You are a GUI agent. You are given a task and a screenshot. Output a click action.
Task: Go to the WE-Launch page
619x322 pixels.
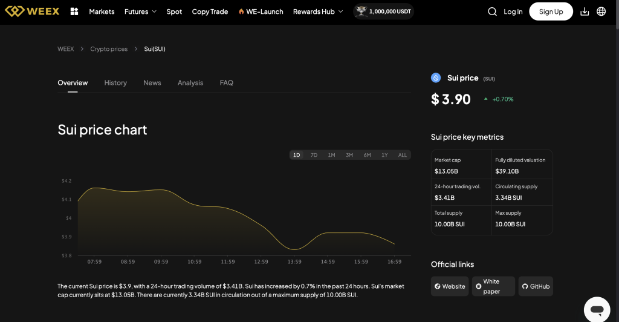[261, 11]
